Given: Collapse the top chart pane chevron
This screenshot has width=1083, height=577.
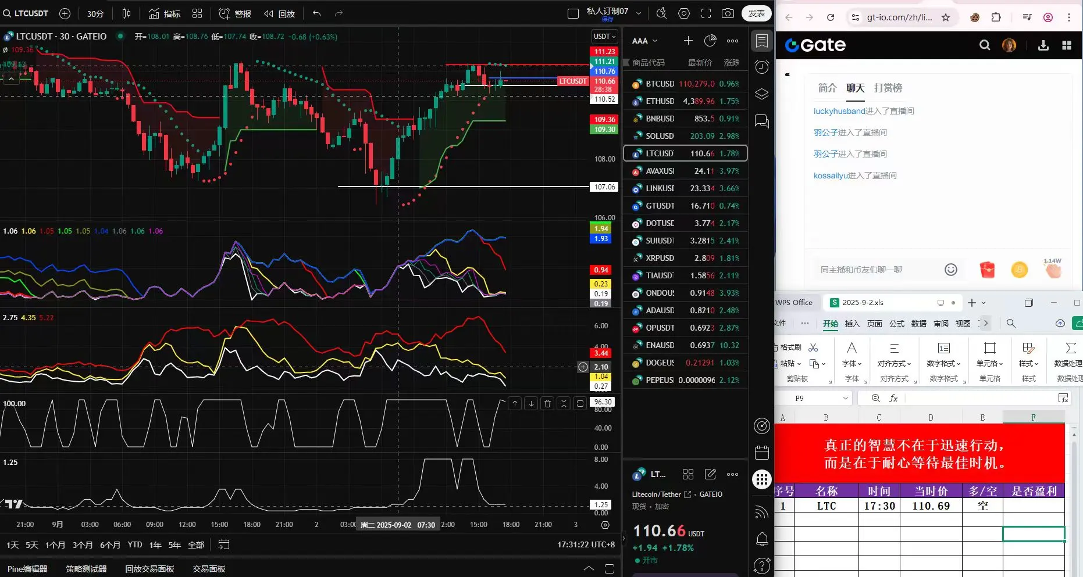Looking at the screenshot, I should 10,78.
